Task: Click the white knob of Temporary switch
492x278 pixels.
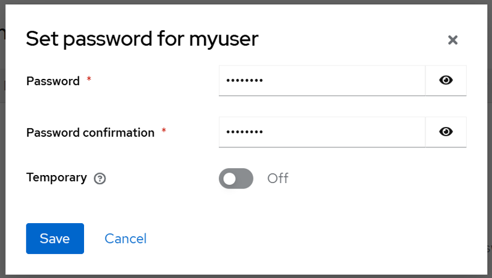Action: pyautogui.click(x=229, y=179)
